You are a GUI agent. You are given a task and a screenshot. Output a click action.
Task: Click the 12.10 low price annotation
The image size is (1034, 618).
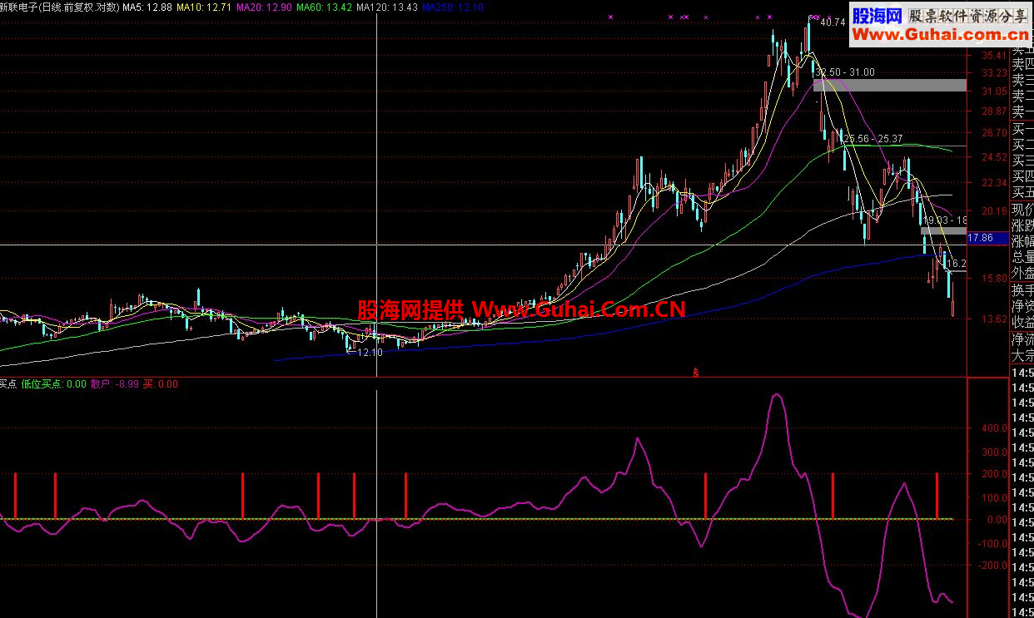tap(369, 353)
